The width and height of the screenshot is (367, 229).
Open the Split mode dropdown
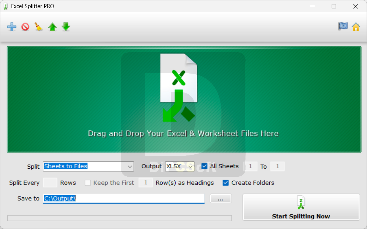89,166
